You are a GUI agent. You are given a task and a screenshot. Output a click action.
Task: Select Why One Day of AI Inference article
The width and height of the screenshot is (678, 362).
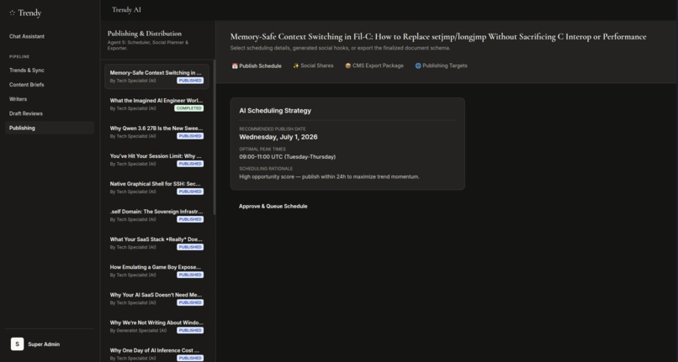coord(156,354)
